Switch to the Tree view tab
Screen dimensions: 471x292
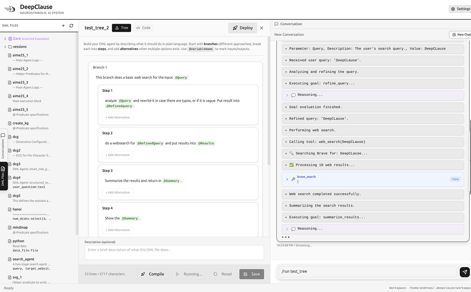point(122,28)
